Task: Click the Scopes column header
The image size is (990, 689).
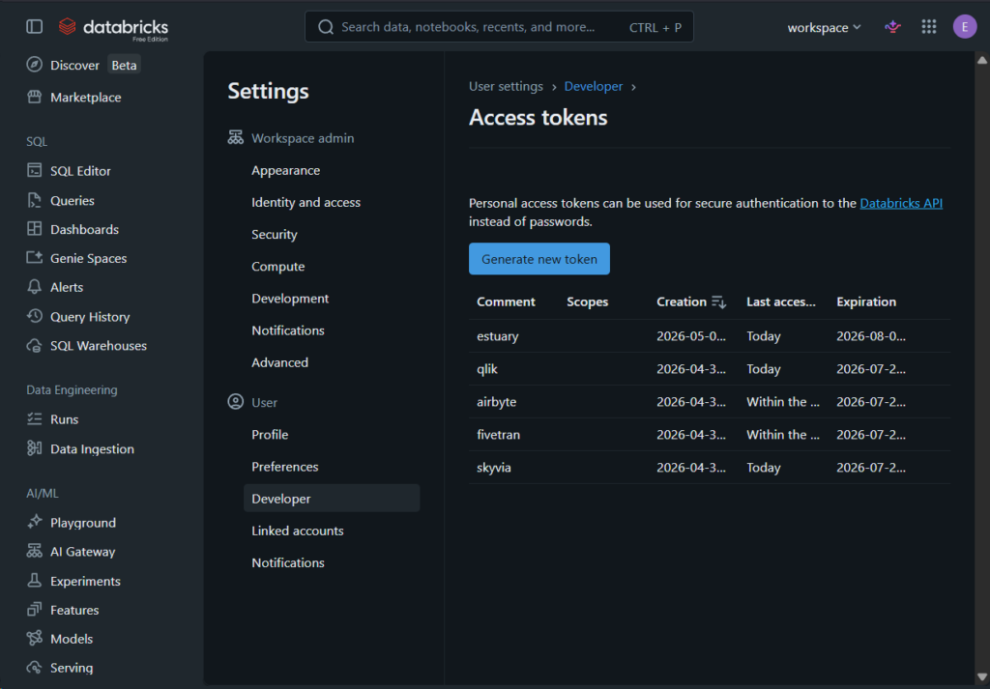Action: click(587, 302)
